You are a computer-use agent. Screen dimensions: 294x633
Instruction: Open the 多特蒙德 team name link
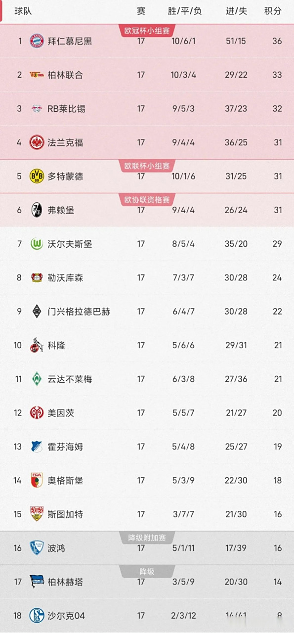tap(65, 176)
